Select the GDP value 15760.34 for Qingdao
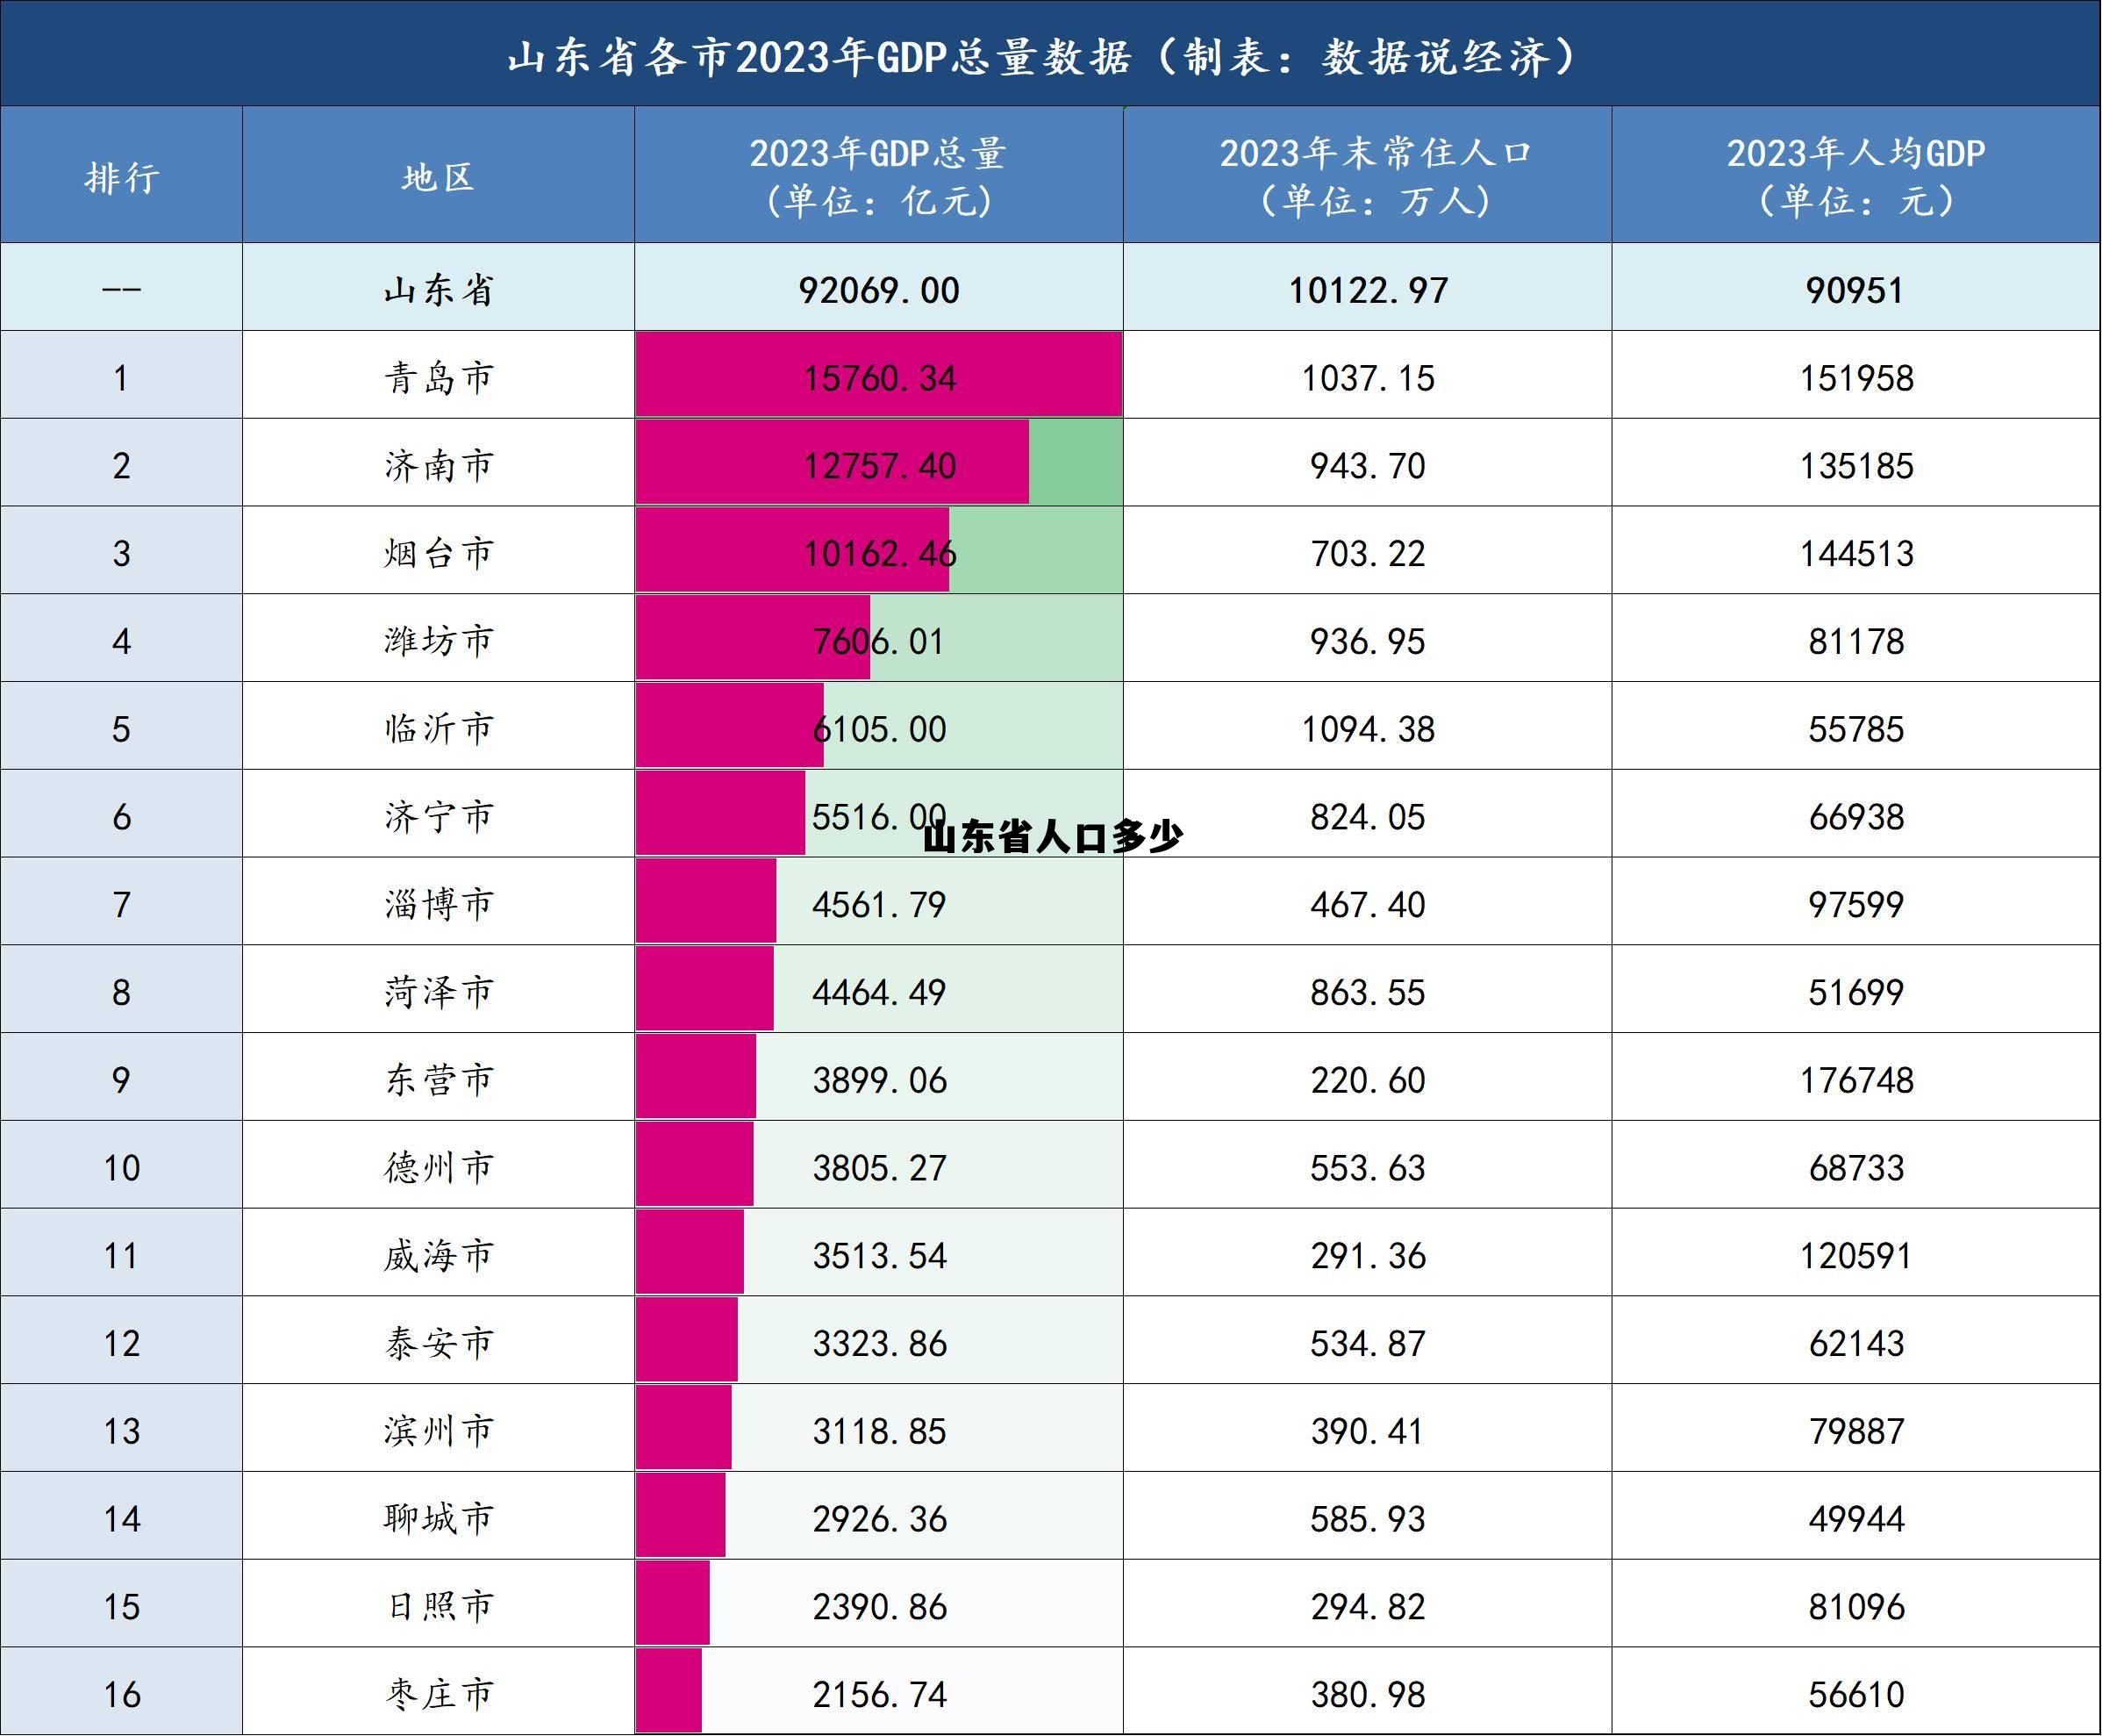 click(880, 377)
